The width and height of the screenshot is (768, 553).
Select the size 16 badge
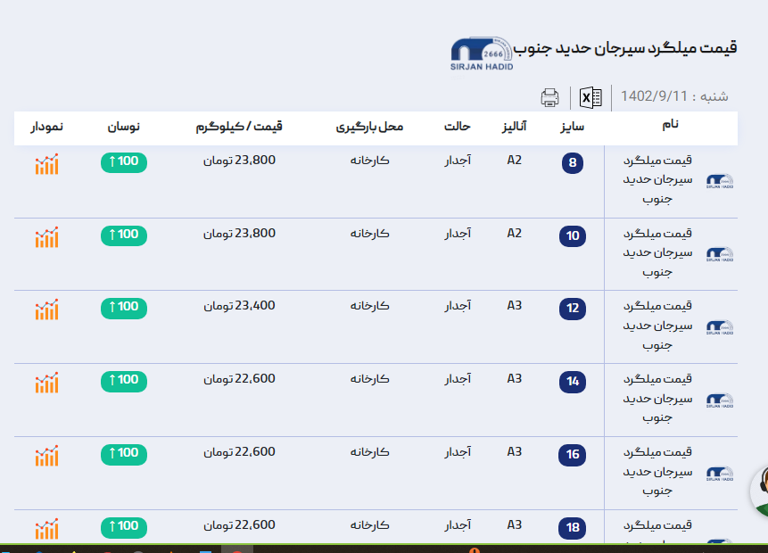coord(573,455)
